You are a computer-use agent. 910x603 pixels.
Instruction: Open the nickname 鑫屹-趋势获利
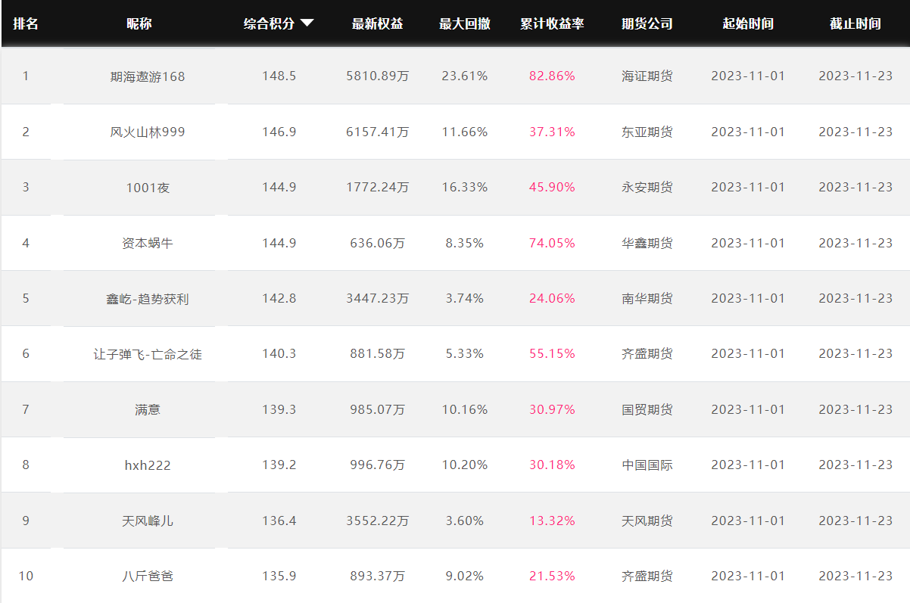[x=147, y=299]
